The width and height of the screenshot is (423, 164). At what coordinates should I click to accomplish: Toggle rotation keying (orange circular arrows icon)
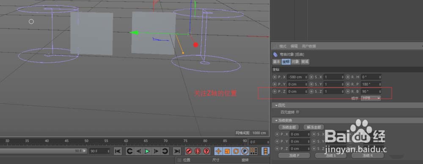[x=236, y=151]
